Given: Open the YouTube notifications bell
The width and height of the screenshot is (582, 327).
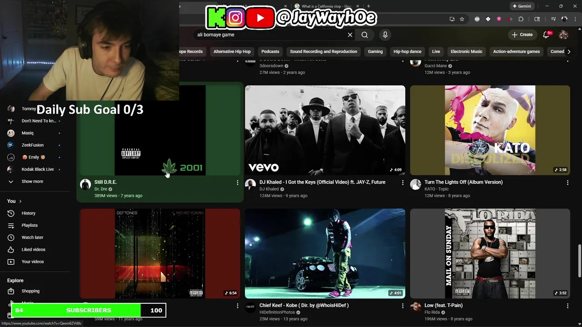Looking at the screenshot, I should (x=547, y=35).
